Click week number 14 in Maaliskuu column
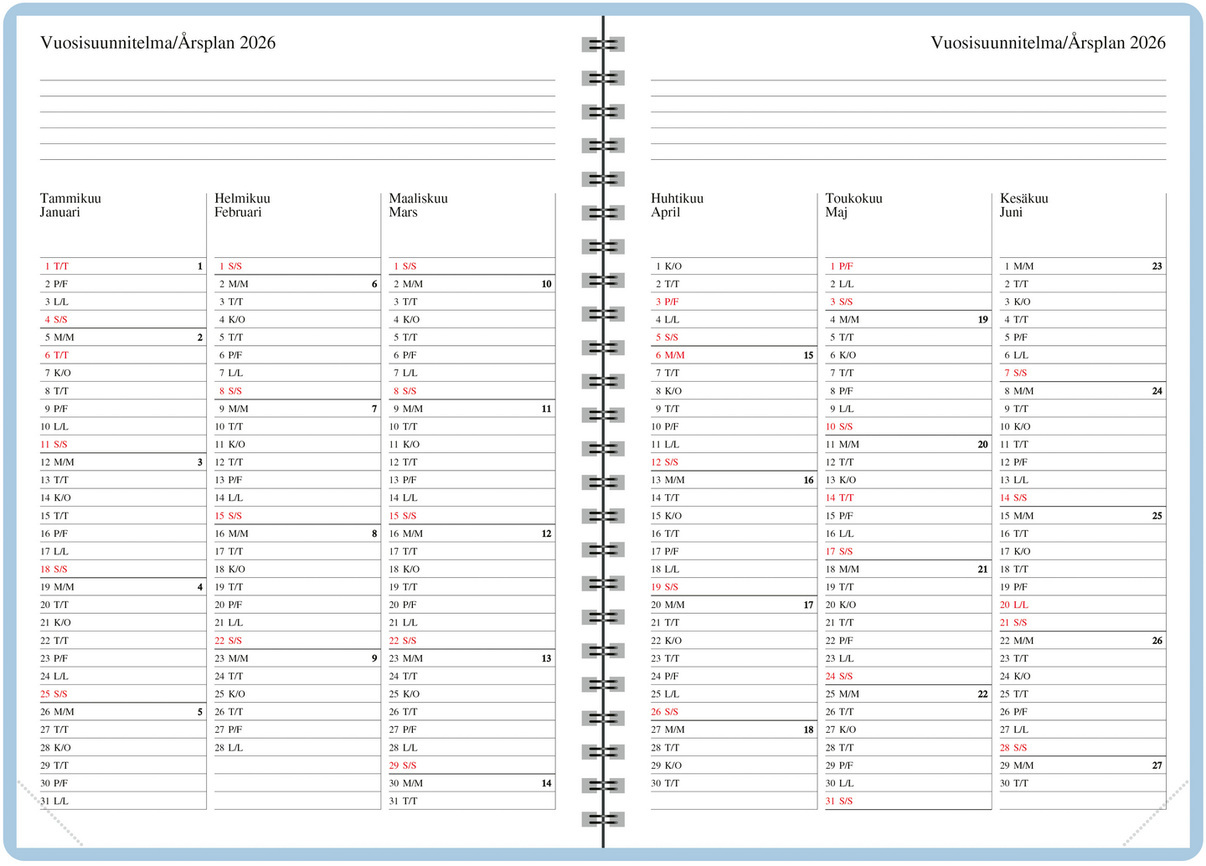The width and height of the screenshot is (1206, 866). coord(546,784)
